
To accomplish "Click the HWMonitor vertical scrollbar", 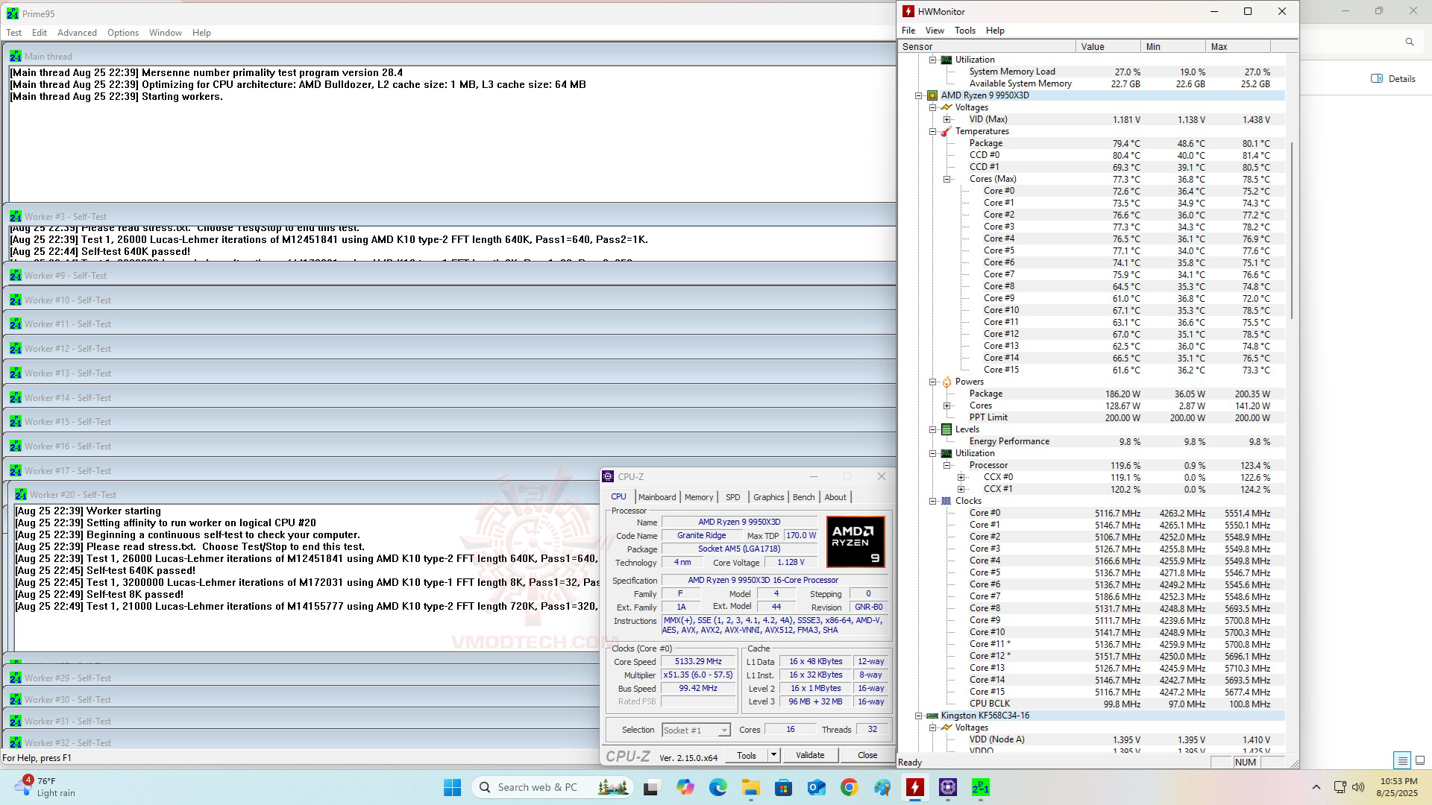I will pyautogui.click(x=1292, y=231).
